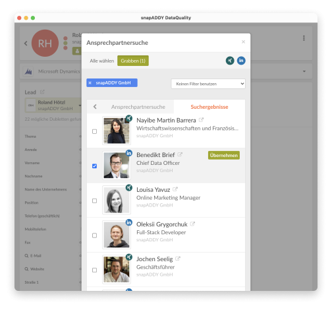
Task: Remove the snapADDY GmbH filter tag
Action: coord(90,83)
